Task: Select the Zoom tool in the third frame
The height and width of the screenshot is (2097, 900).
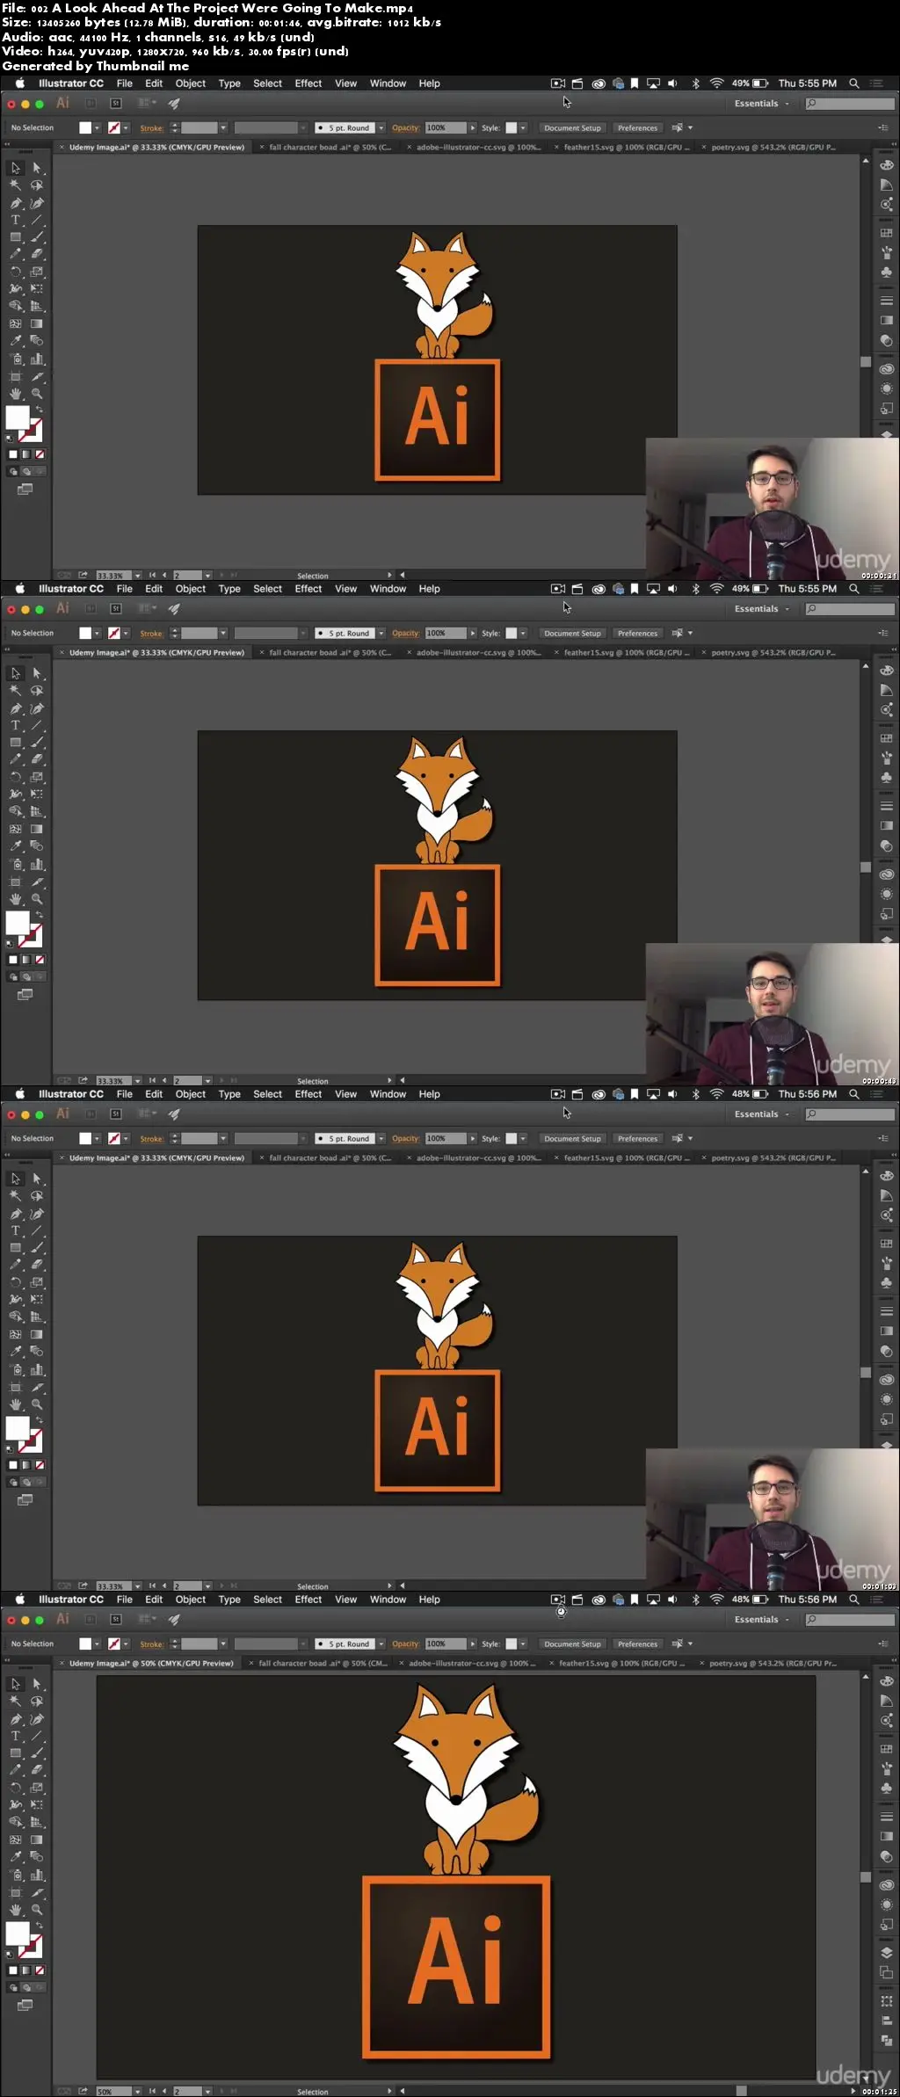Action: click(37, 1404)
